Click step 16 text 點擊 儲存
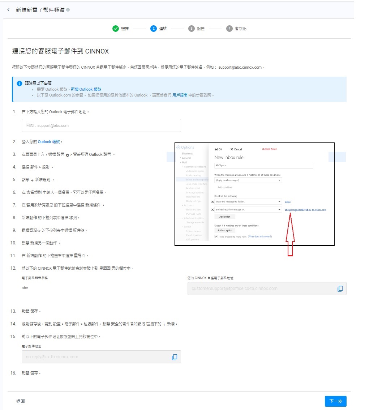The height and width of the screenshot is (410, 365). tap(31, 373)
